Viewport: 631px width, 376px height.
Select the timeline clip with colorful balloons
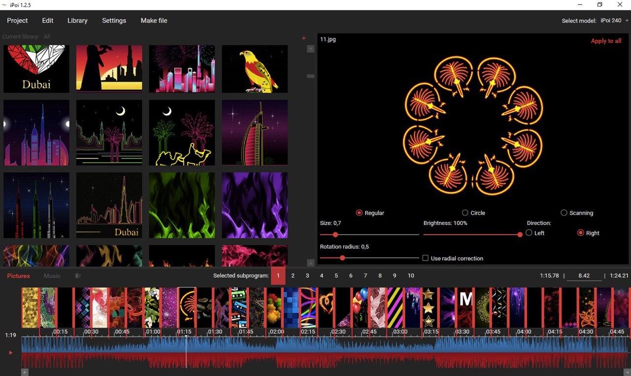tap(359, 308)
